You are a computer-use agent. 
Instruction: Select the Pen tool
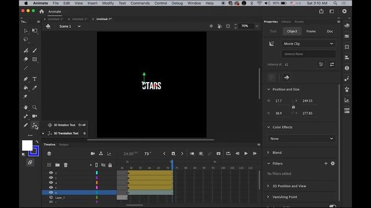tap(26, 79)
